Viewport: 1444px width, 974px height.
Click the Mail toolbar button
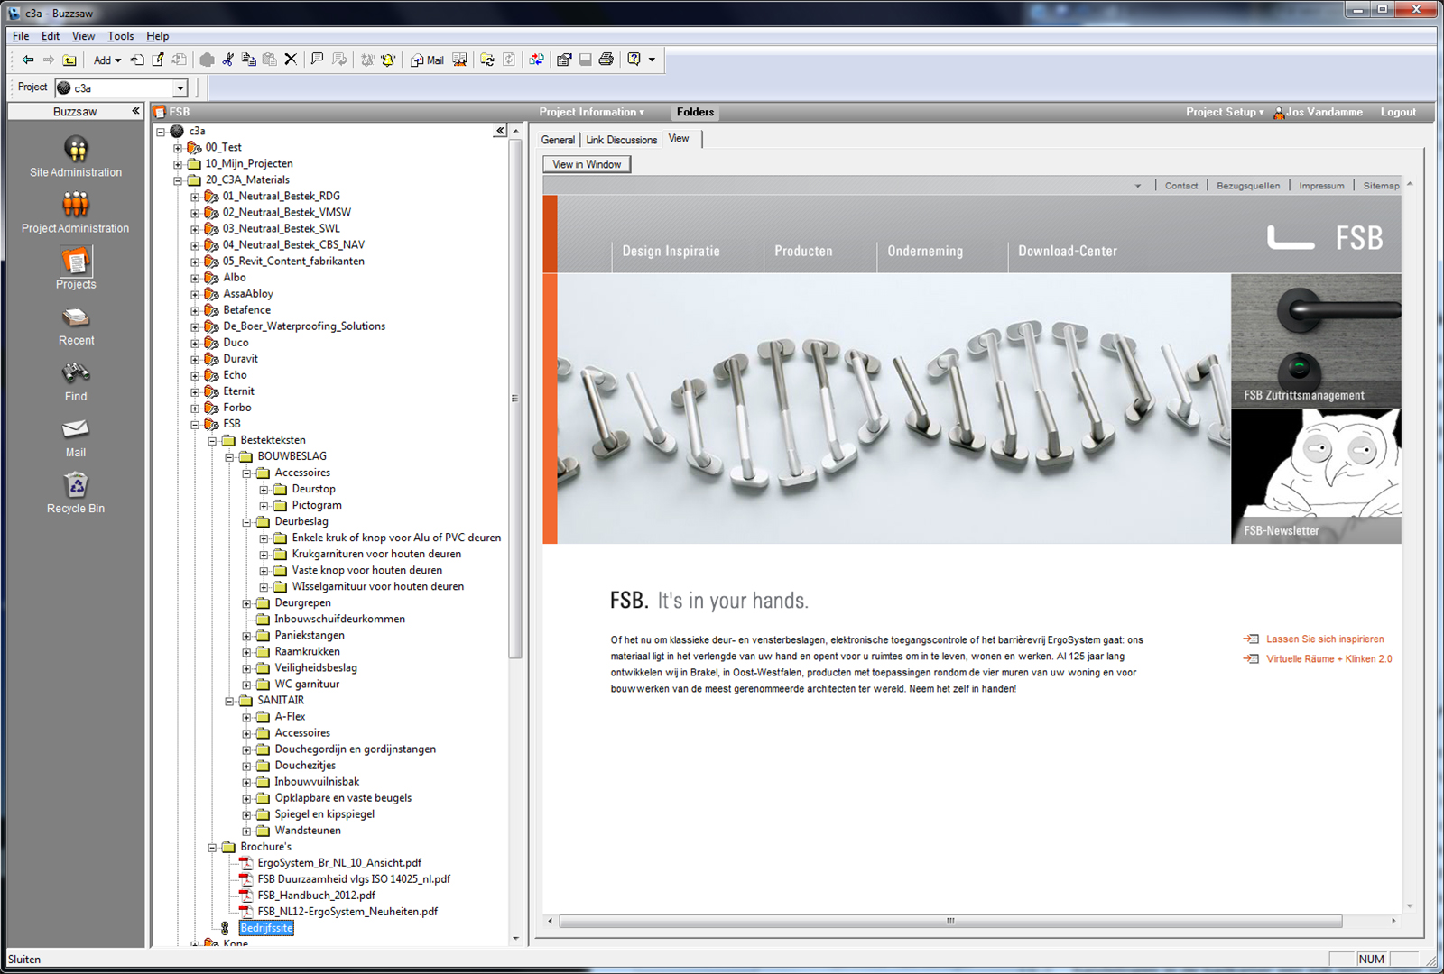(427, 60)
